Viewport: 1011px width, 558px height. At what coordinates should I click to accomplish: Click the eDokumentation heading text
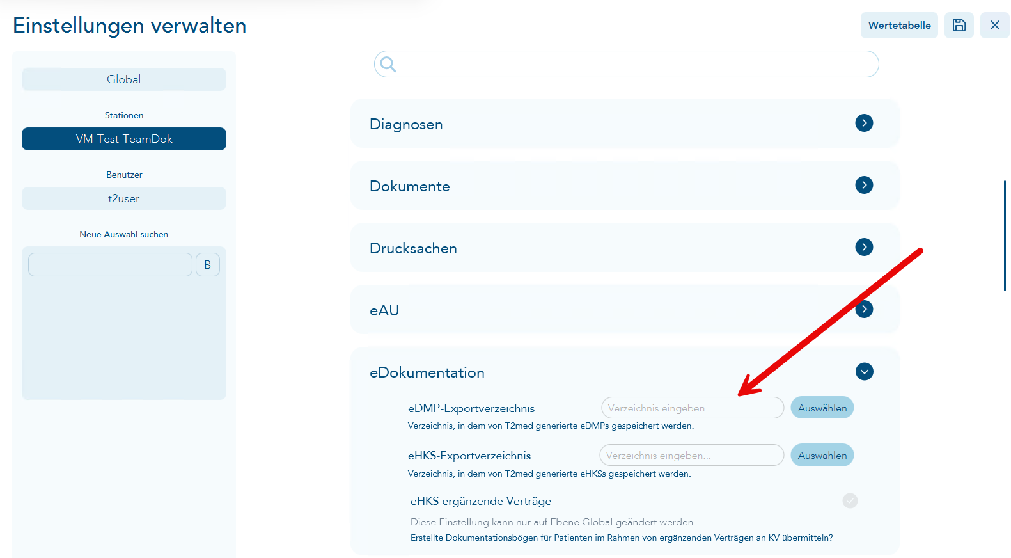click(x=427, y=372)
